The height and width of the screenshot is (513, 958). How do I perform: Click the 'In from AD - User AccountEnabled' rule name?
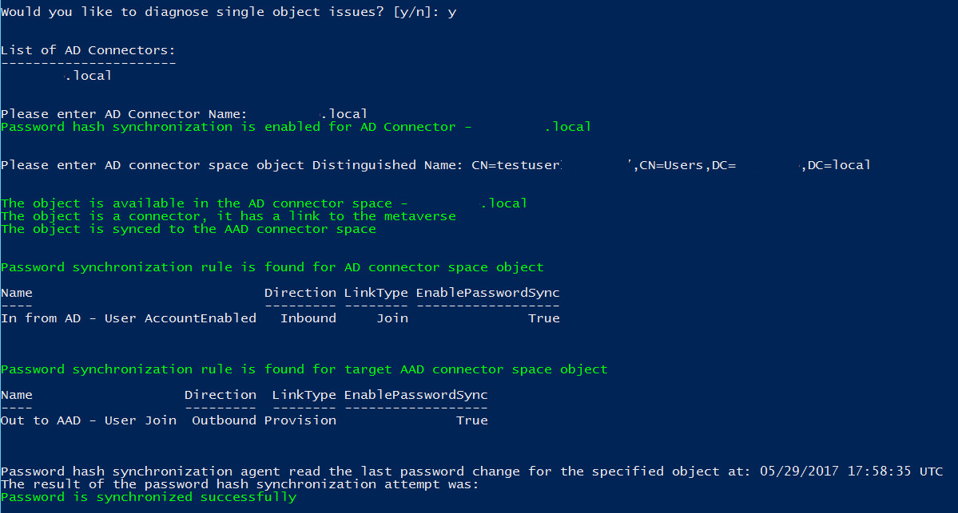129,318
